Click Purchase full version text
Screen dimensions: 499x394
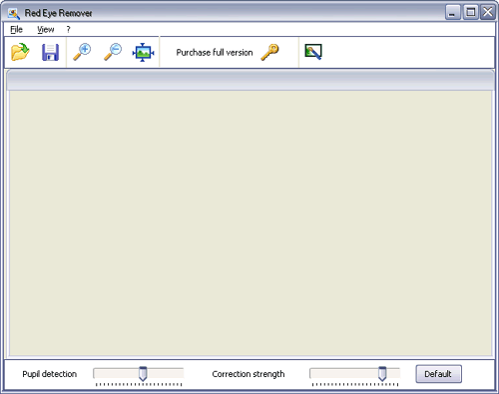point(215,53)
